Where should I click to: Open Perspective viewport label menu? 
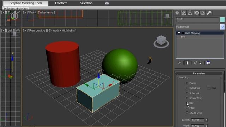tap(37, 31)
